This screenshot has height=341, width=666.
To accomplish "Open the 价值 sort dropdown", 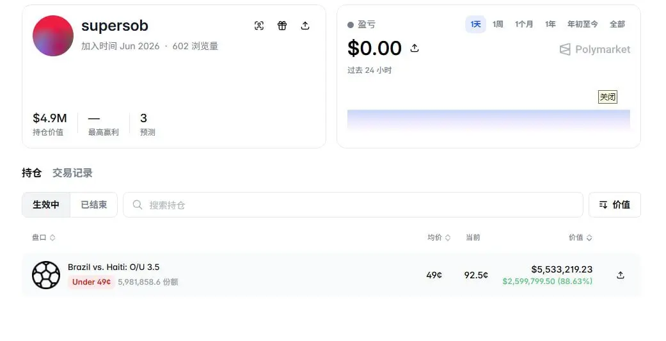I will (x=615, y=205).
